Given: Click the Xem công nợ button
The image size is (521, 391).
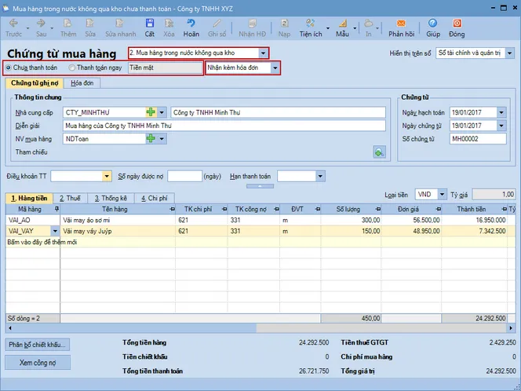Looking at the screenshot, I should click(x=37, y=362).
